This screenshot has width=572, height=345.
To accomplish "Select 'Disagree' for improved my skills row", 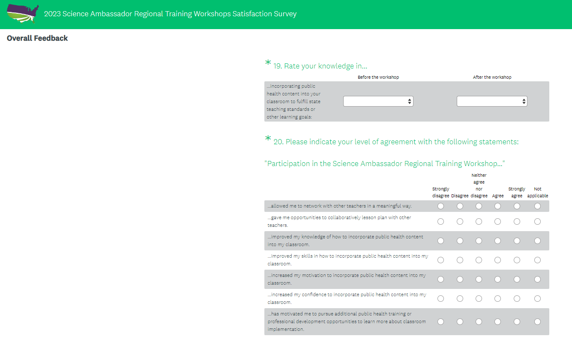I will [460, 260].
